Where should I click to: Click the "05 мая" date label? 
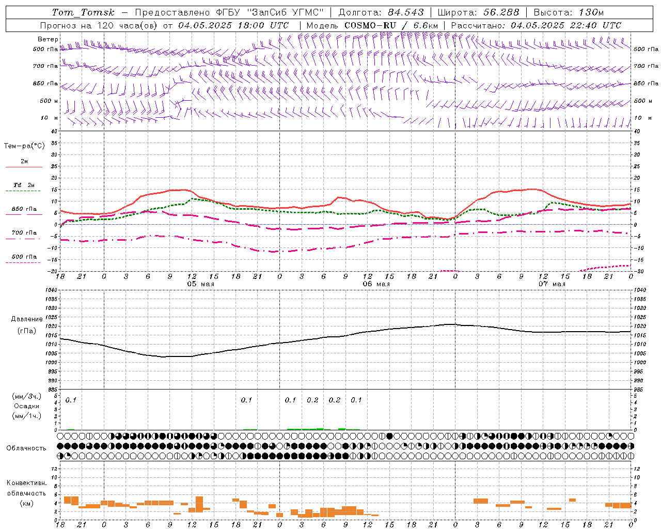[200, 284]
